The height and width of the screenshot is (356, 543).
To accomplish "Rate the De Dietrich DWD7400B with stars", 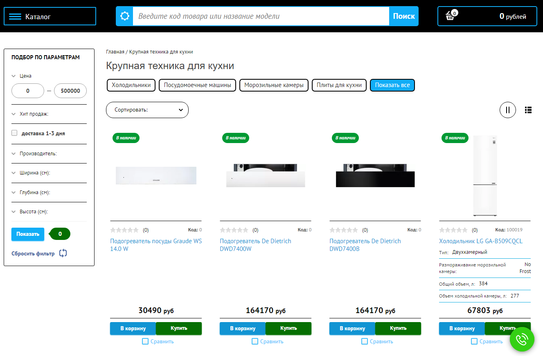I will tap(344, 230).
